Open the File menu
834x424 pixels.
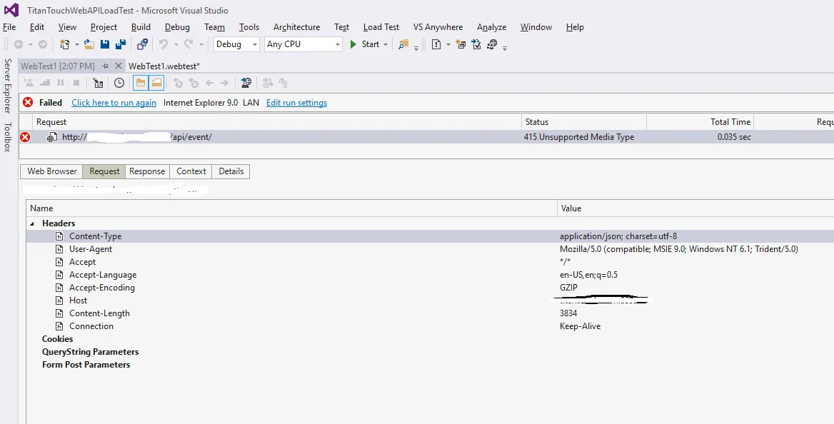[9, 27]
